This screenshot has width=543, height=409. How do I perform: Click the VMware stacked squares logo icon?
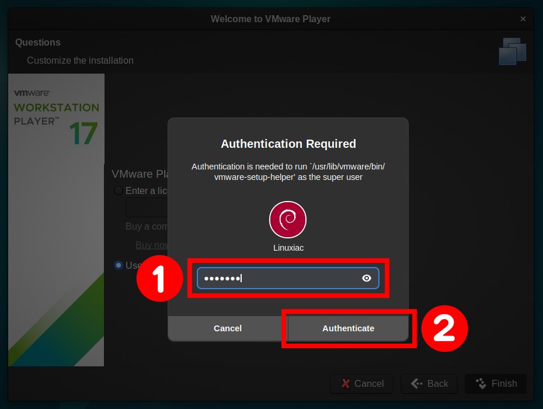[513, 51]
